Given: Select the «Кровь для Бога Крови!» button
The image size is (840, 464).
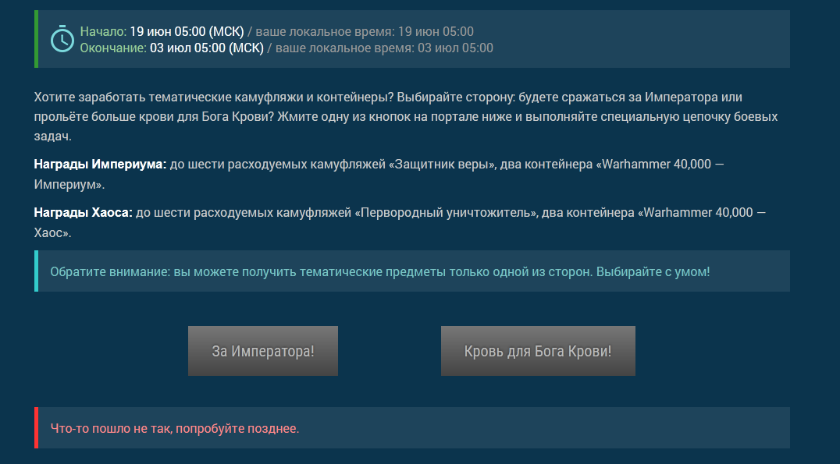Looking at the screenshot, I should [x=538, y=351].
